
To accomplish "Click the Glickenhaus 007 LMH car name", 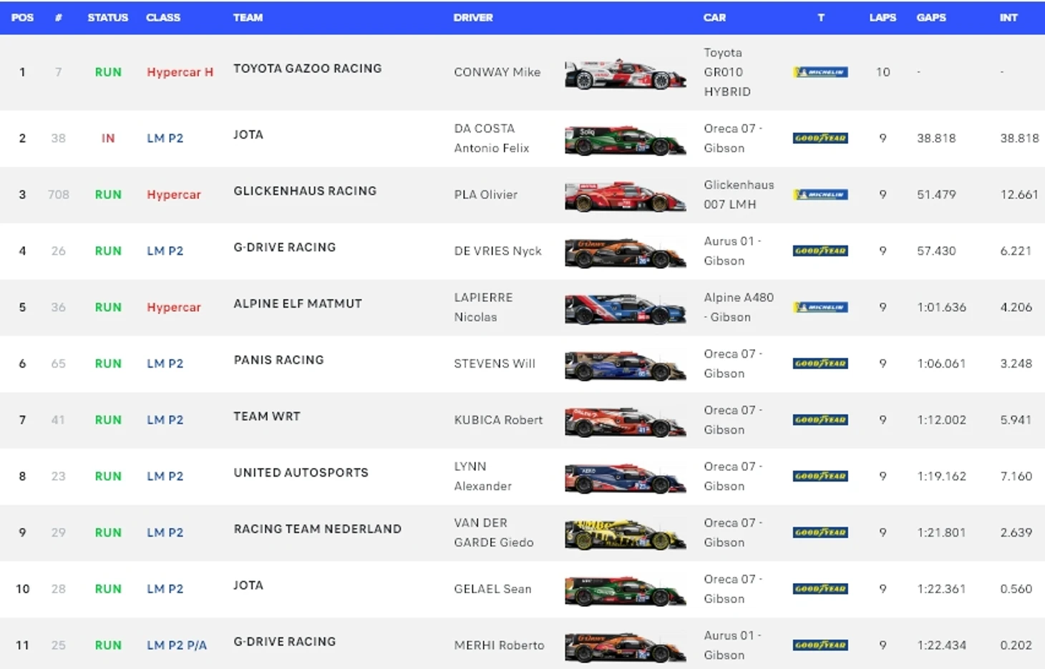I will point(739,195).
